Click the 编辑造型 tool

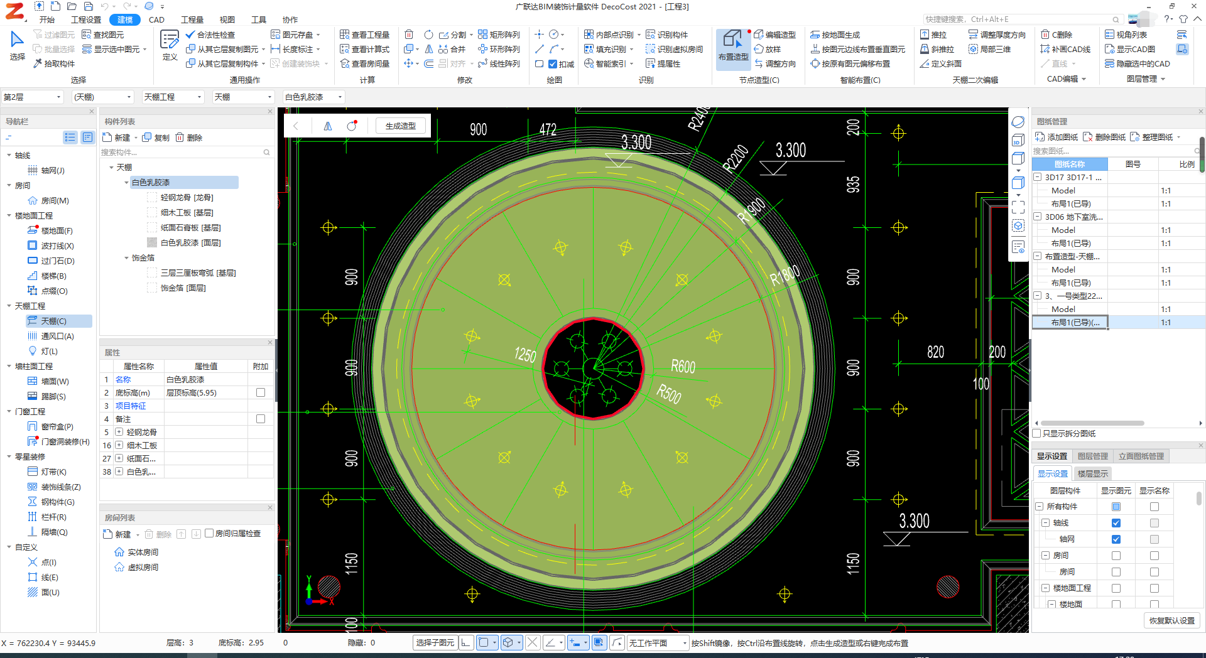775,35
